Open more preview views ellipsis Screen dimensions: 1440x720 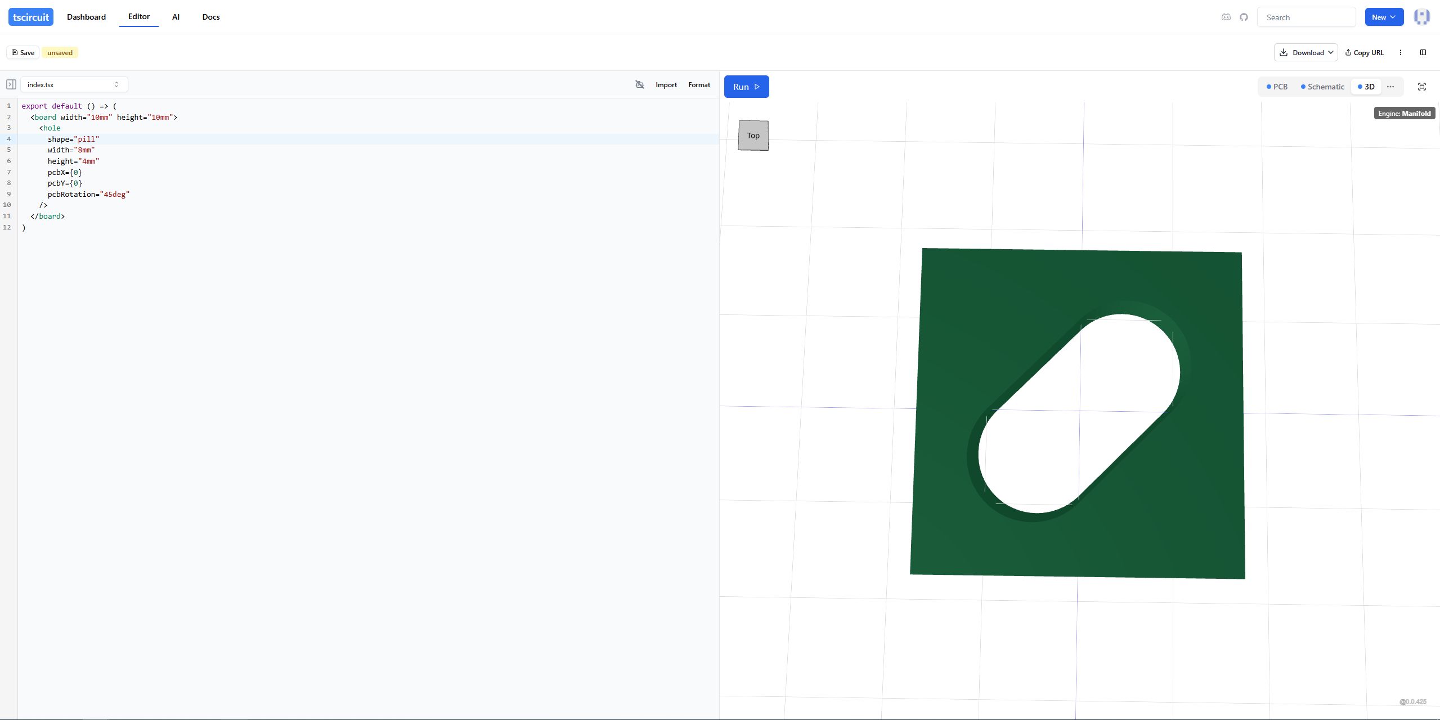[x=1390, y=87]
